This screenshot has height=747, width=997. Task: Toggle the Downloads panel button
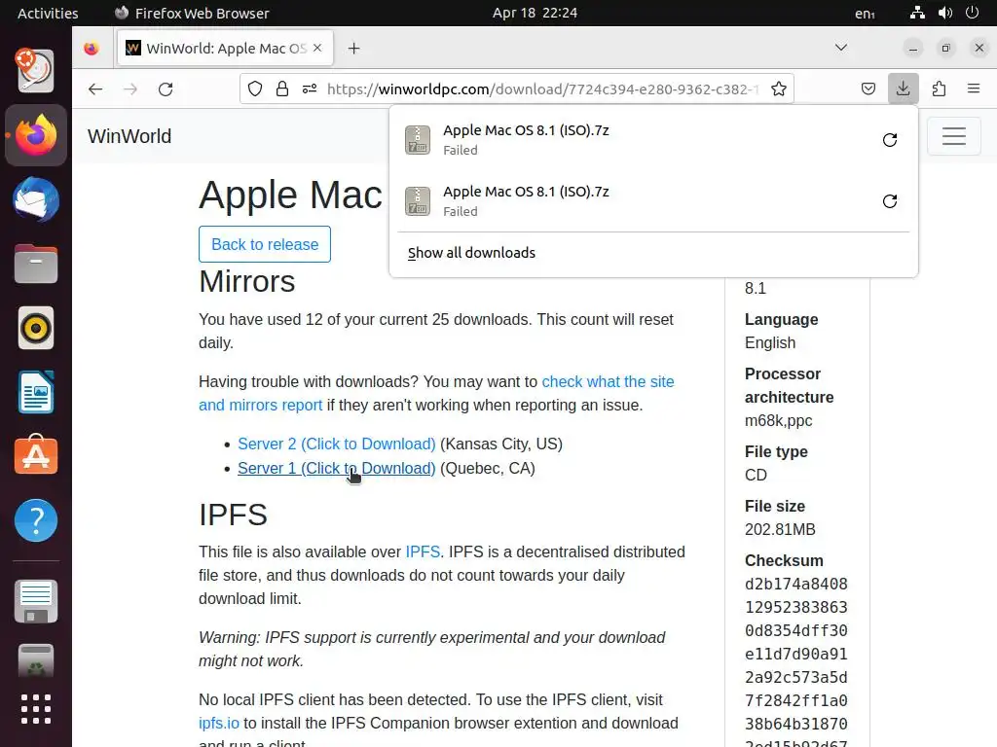pos(903,89)
